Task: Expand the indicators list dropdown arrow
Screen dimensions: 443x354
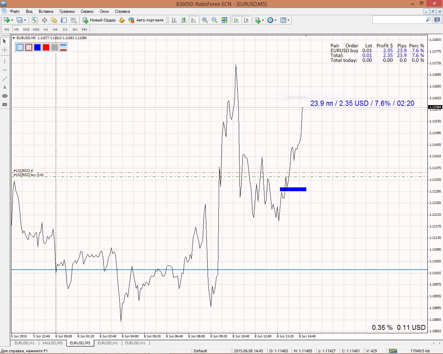Action: click(263, 20)
